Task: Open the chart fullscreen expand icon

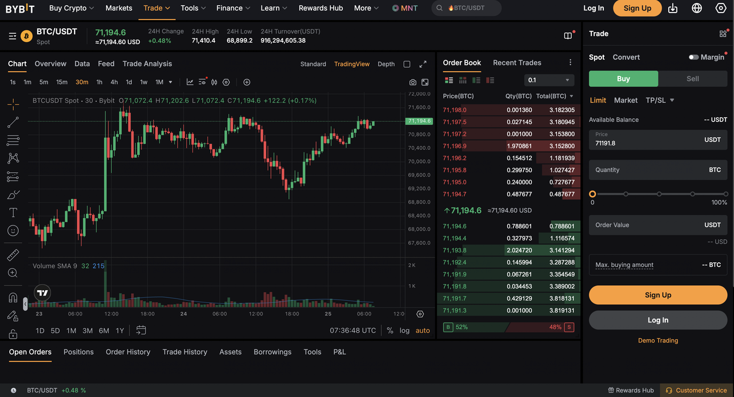Action: point(423,64)
